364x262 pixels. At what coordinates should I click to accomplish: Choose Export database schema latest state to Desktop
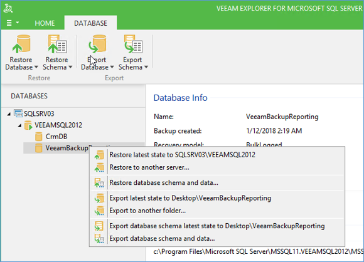click(x=217, y=226)
